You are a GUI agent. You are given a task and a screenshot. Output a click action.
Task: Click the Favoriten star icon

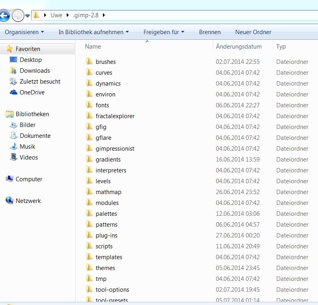pyautogui.click(x=9, y=49)
